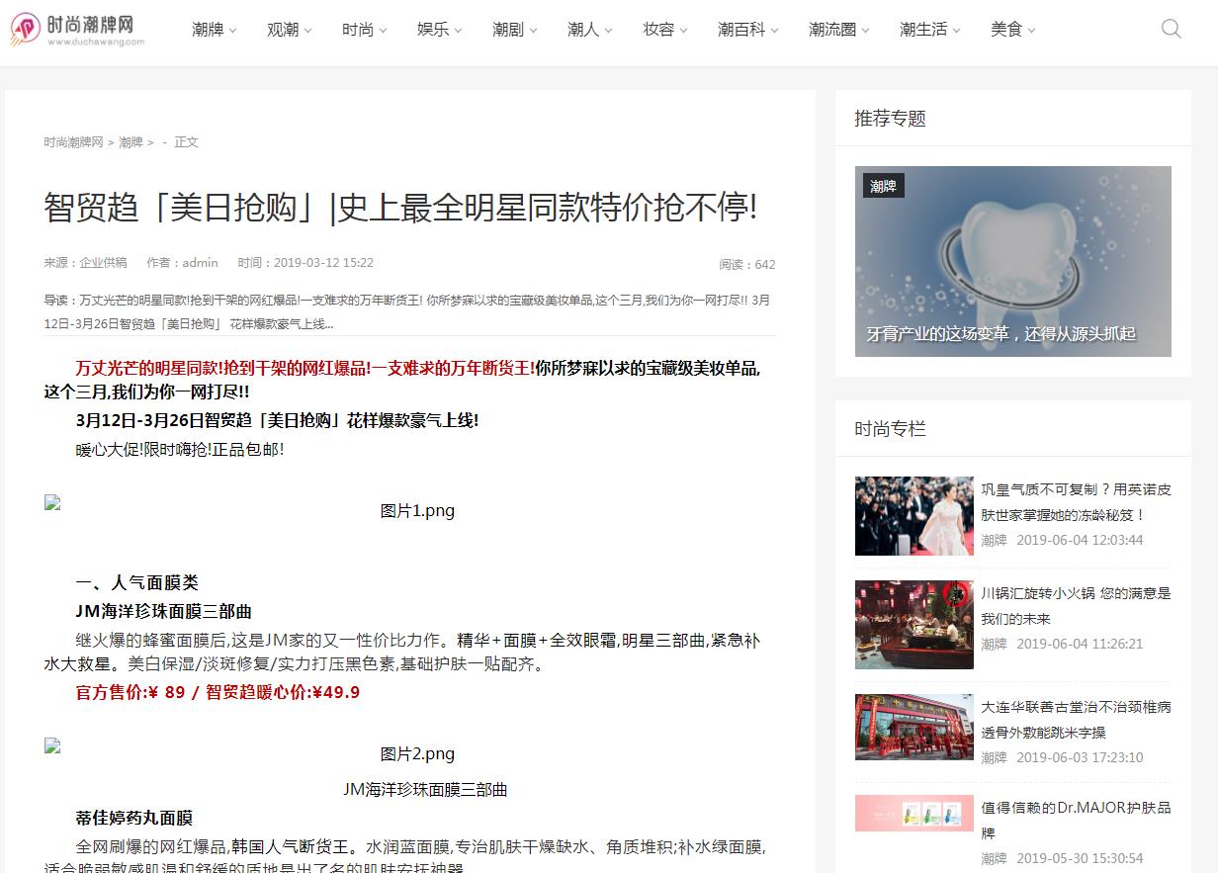Click the broken 图片1.png image icon

pyautogui.click(x=52, y=502)
